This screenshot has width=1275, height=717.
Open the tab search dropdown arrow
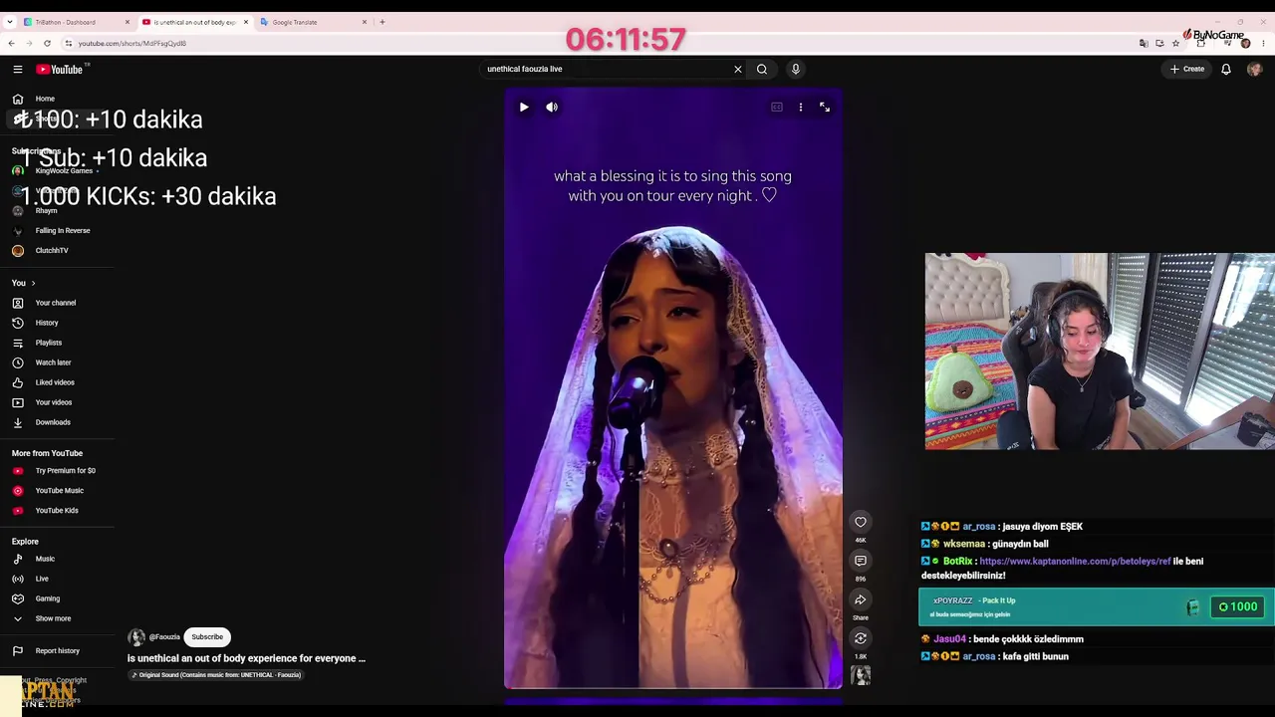click(x=9, y=22)
